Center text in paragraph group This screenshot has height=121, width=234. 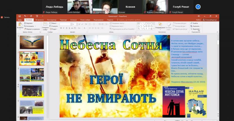93,28
